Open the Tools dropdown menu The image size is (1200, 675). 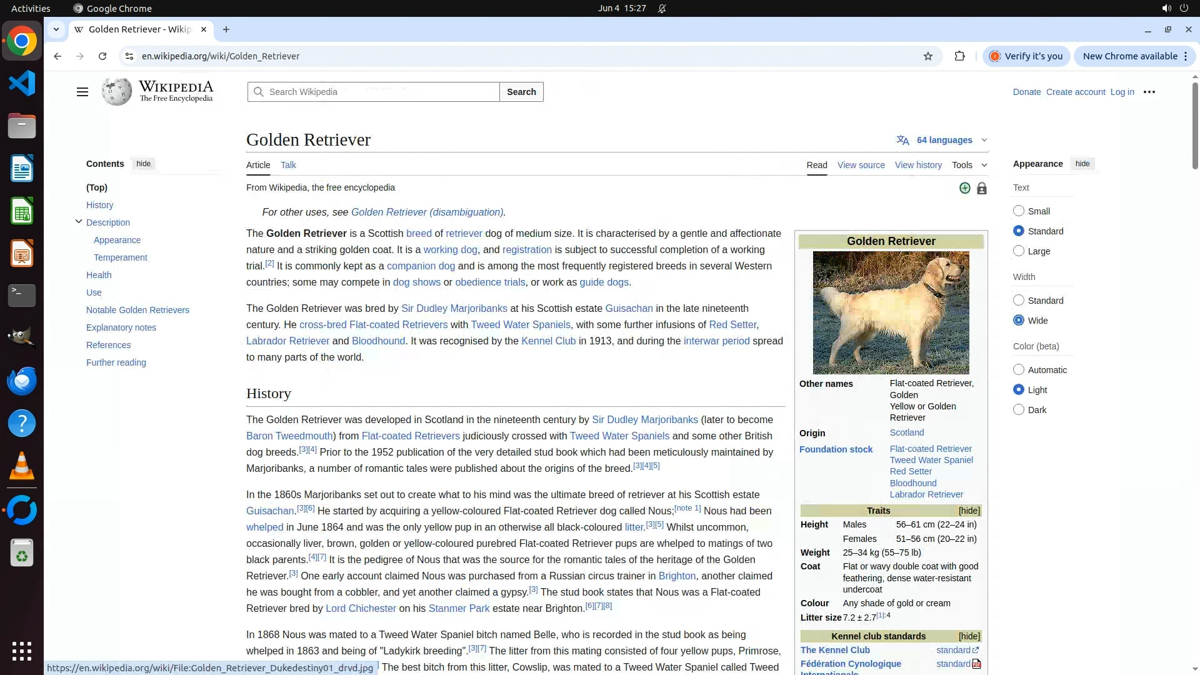click(x=969, y=165)
